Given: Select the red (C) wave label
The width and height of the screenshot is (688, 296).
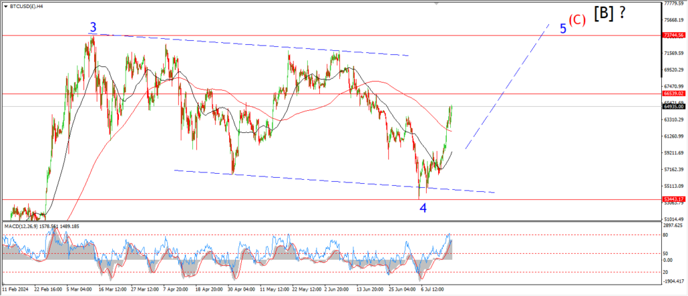Looking at the screenshot, I should (x=577, y=20).
